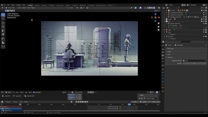208x117 pixels.
Task: Play the animation in reverse
Action: pyautogui.click(x=81, y=102)
